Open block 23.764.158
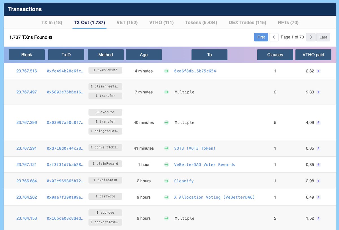 point(27,218)
